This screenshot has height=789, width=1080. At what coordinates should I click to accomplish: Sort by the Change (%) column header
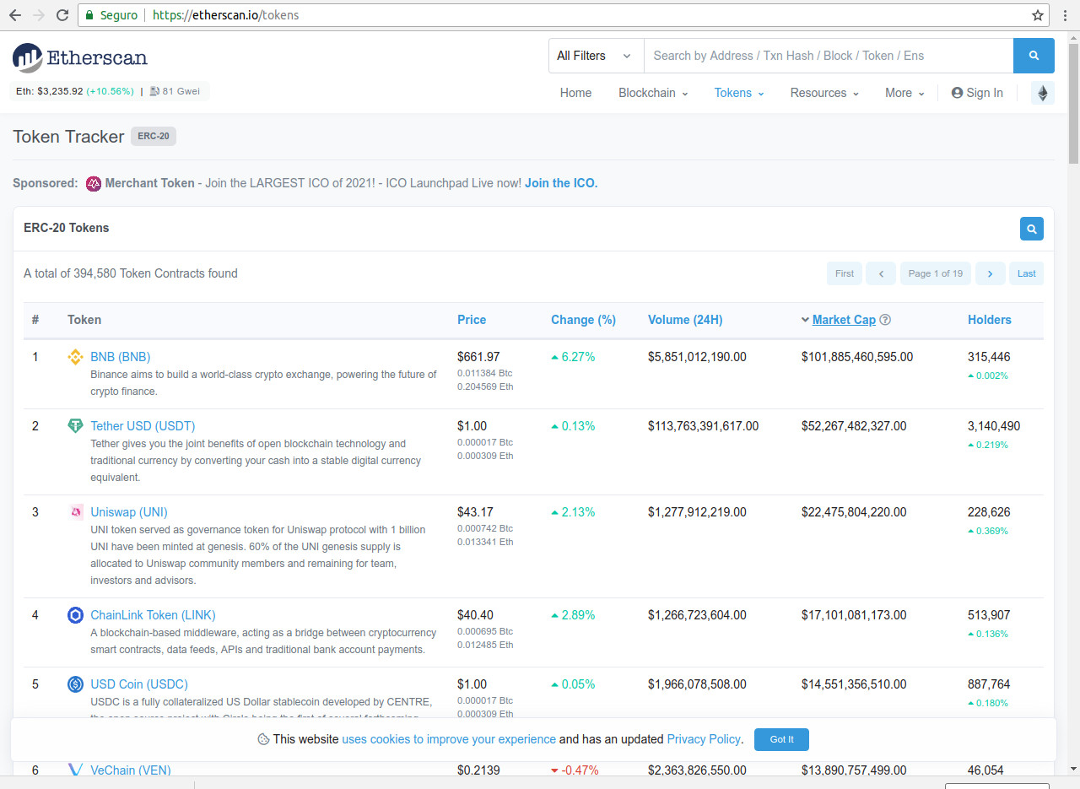[583, 320]
